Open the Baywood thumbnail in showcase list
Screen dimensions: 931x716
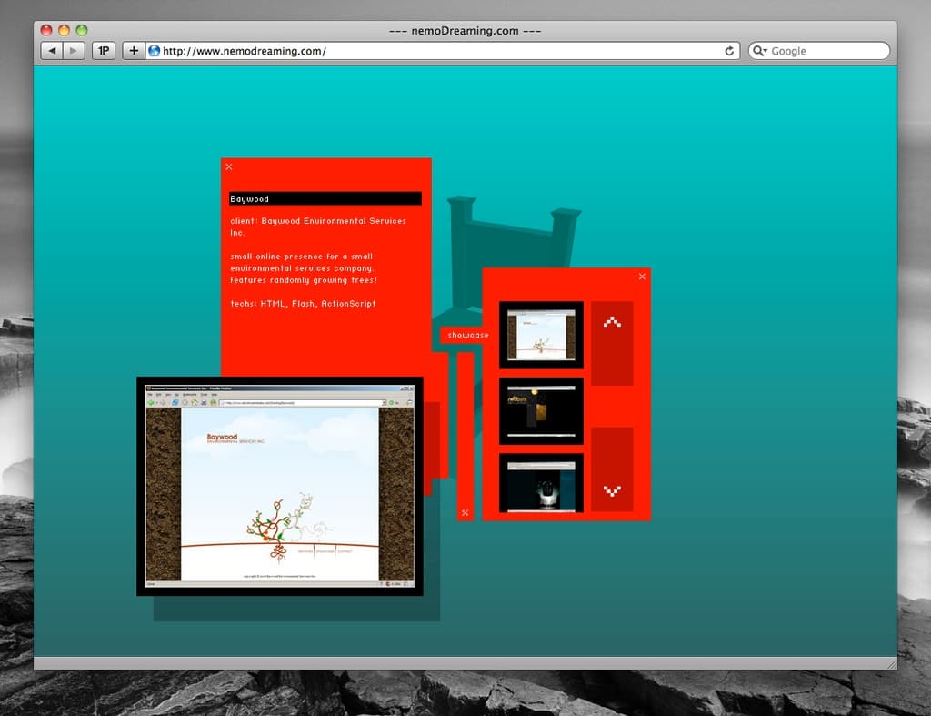pos(541,335)
